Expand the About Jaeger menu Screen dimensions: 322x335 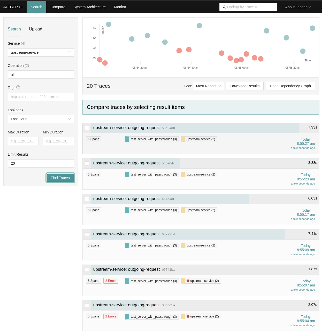298,7
